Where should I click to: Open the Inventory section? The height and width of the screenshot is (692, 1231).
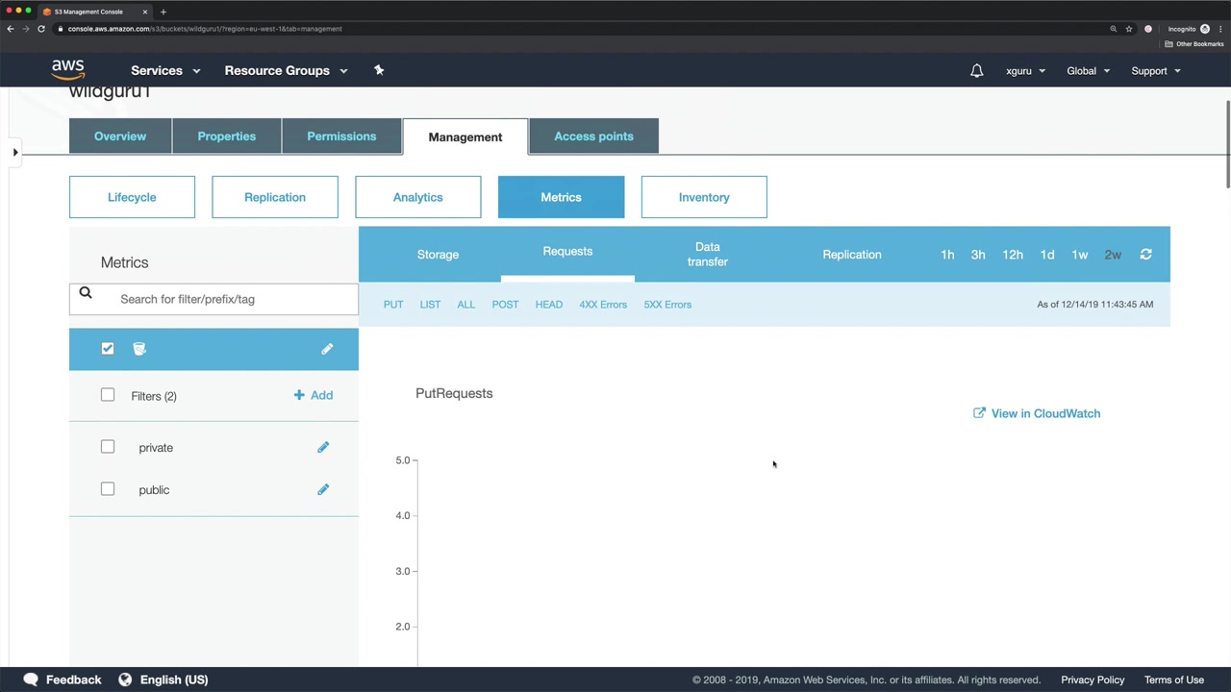coord(704,197)
